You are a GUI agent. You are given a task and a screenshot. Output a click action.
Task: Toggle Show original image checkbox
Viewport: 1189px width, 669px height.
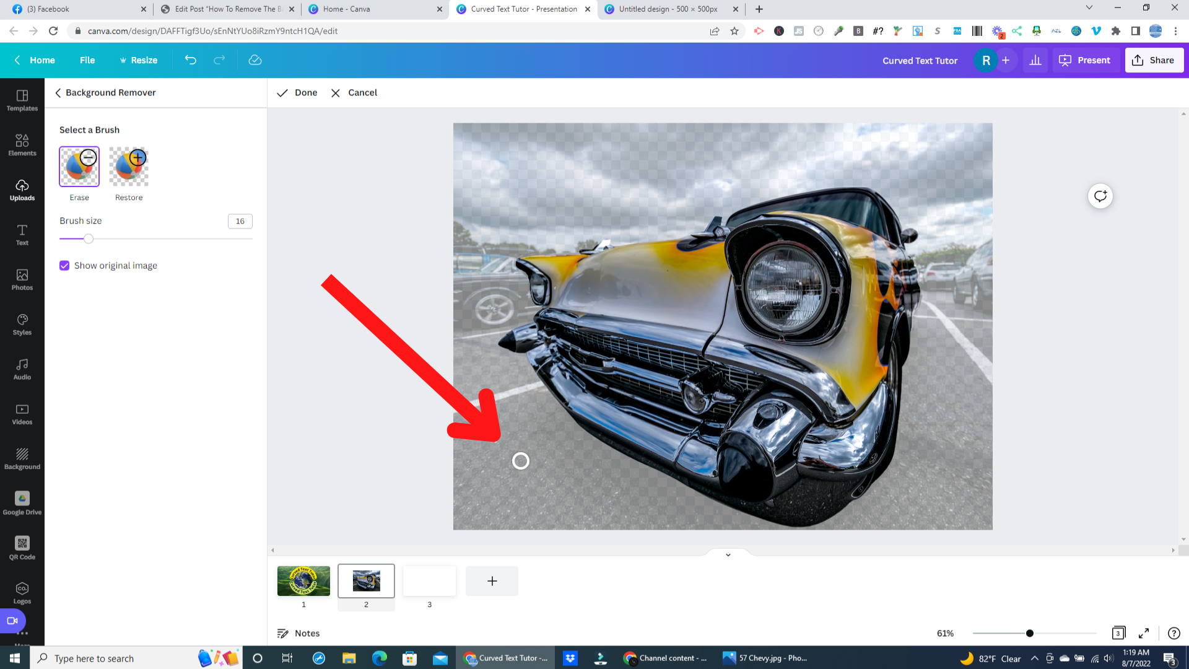tap(64, 265)
